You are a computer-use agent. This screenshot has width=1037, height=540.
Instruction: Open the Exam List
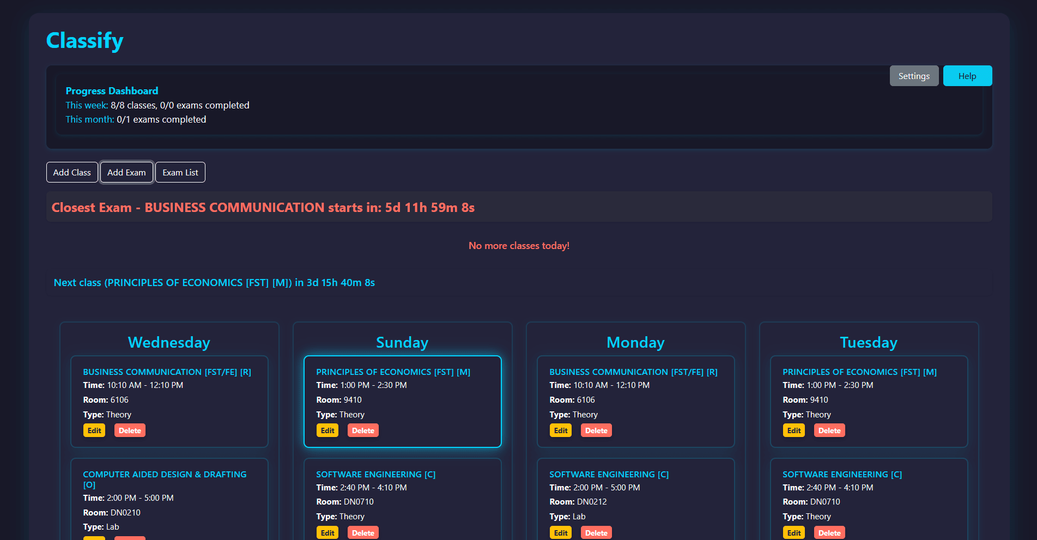pos(180,172)
